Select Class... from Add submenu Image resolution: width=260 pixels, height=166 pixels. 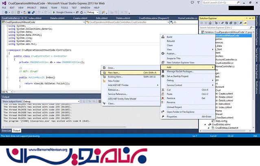pyautogui.click(x=130, y=103)
